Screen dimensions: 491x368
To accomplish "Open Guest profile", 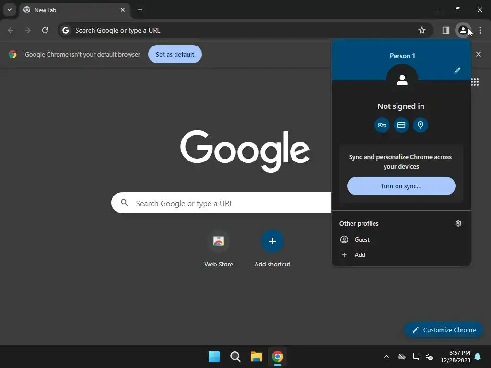I will point(401,240).
